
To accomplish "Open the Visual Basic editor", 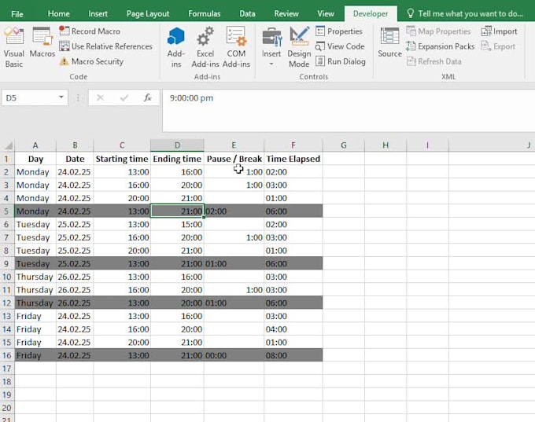I will coord(14,47).
